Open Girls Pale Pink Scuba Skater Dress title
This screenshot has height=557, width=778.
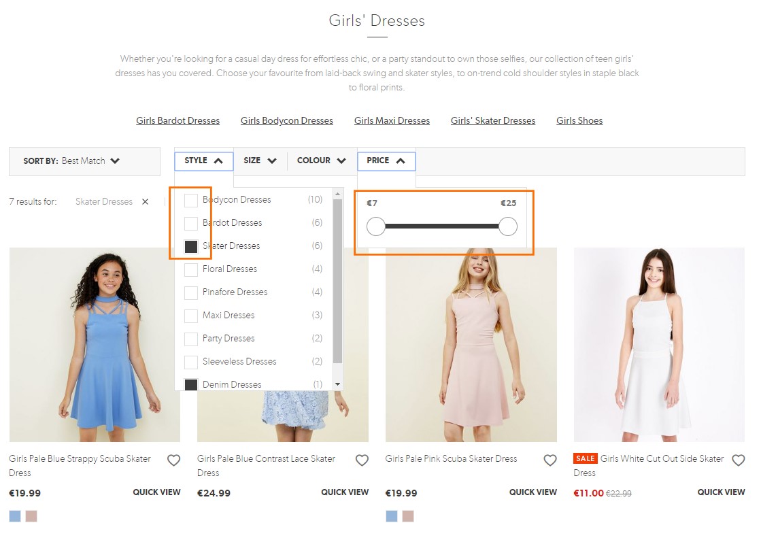coord(451,459)
